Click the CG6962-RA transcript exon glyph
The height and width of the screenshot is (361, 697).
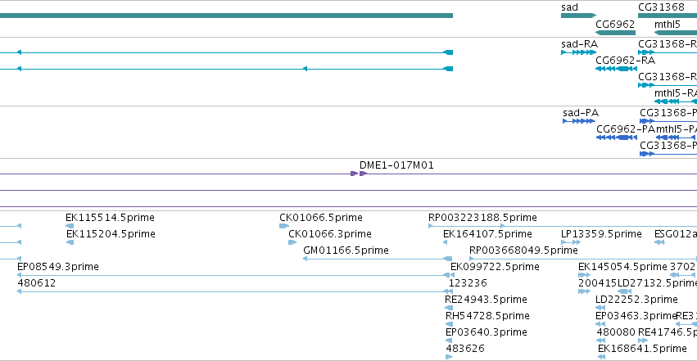(616, 69)
